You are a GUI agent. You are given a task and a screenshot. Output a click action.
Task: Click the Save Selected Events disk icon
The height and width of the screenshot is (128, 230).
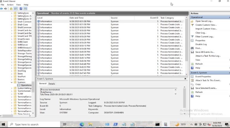192,88
